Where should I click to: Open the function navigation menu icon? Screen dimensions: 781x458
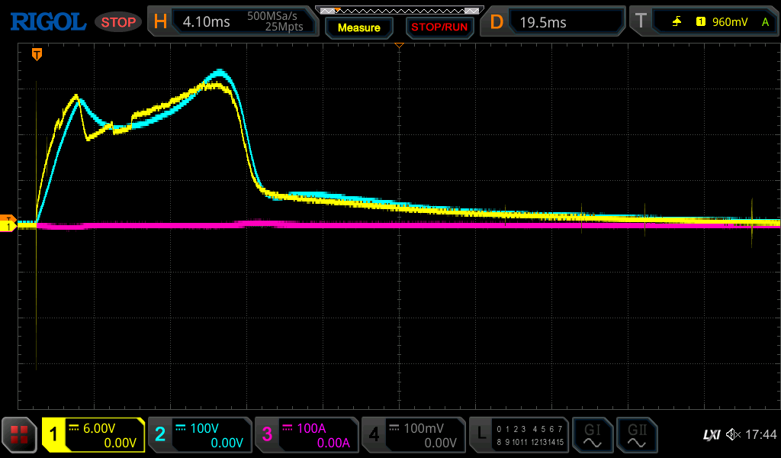(x=20, y=435)
